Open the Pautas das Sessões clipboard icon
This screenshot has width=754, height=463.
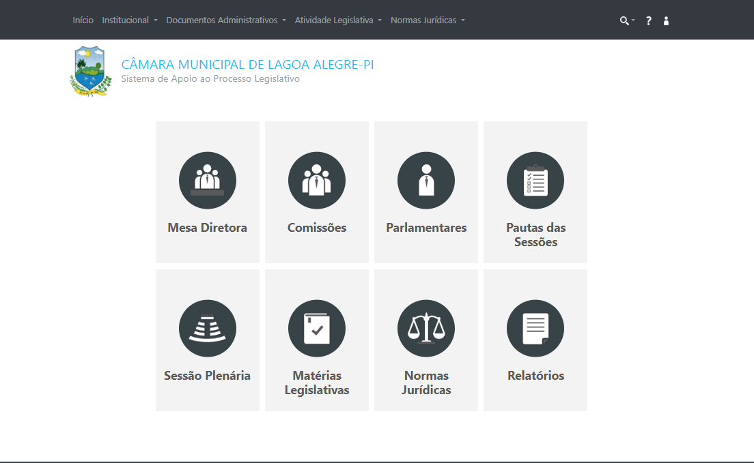coord(535,181)
